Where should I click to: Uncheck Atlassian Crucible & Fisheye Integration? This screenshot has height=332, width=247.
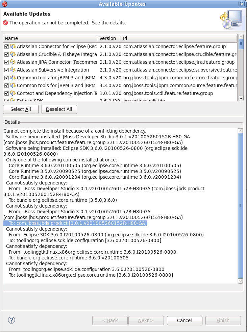(x=6, y=54)
